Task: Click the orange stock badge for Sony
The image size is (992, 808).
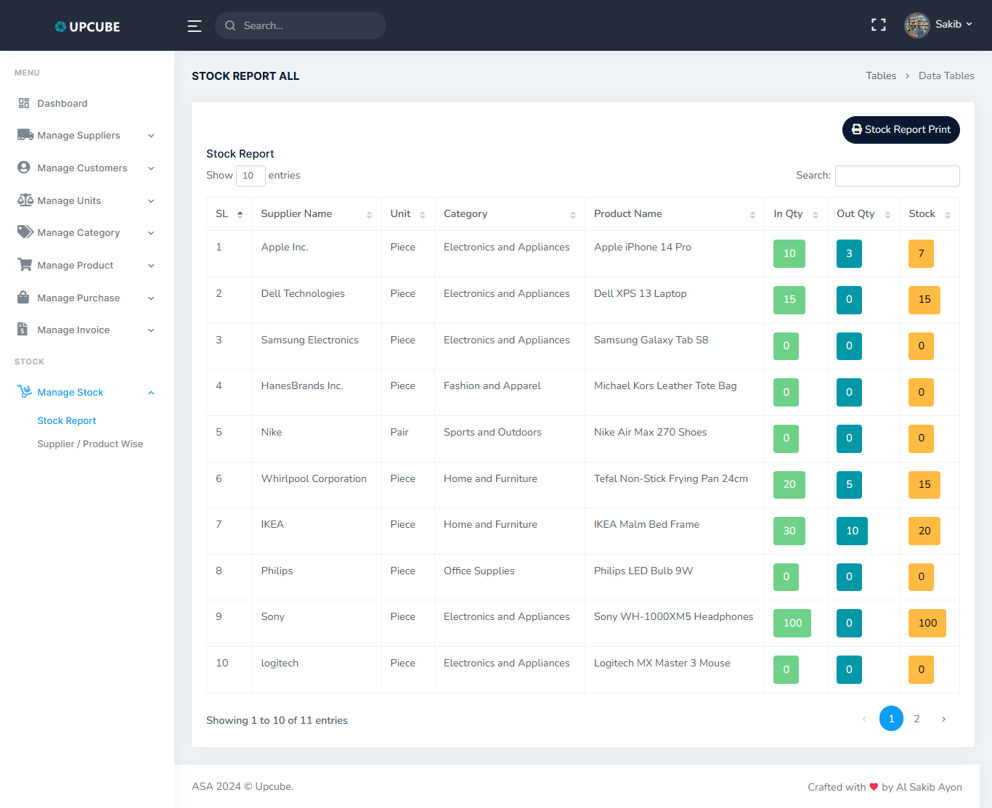Action: tap(927, 623)
